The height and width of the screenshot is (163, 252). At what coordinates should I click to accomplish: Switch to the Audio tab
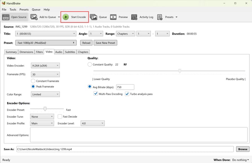(59, 52)
